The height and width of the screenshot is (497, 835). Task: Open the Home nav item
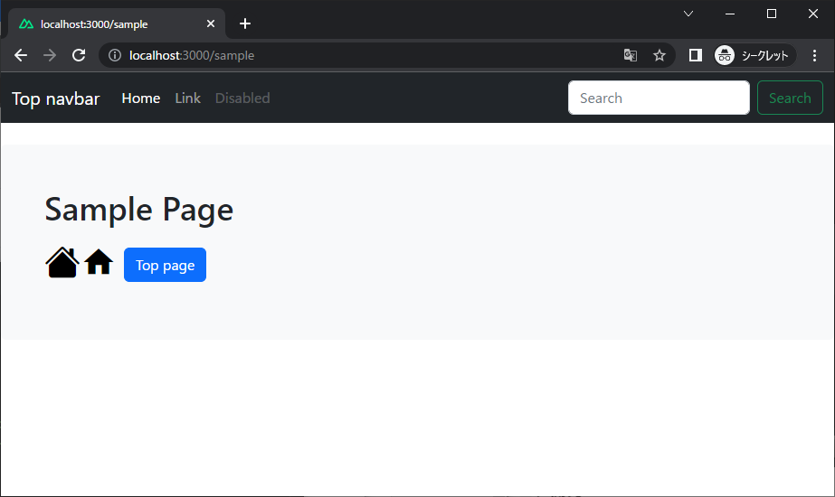(x=140, y=98)
